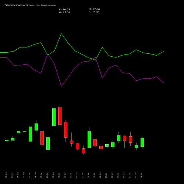Click the magenta indicator line's lowest trough
184x184 pixels.
pyautogui.click(x=61, y=86)
